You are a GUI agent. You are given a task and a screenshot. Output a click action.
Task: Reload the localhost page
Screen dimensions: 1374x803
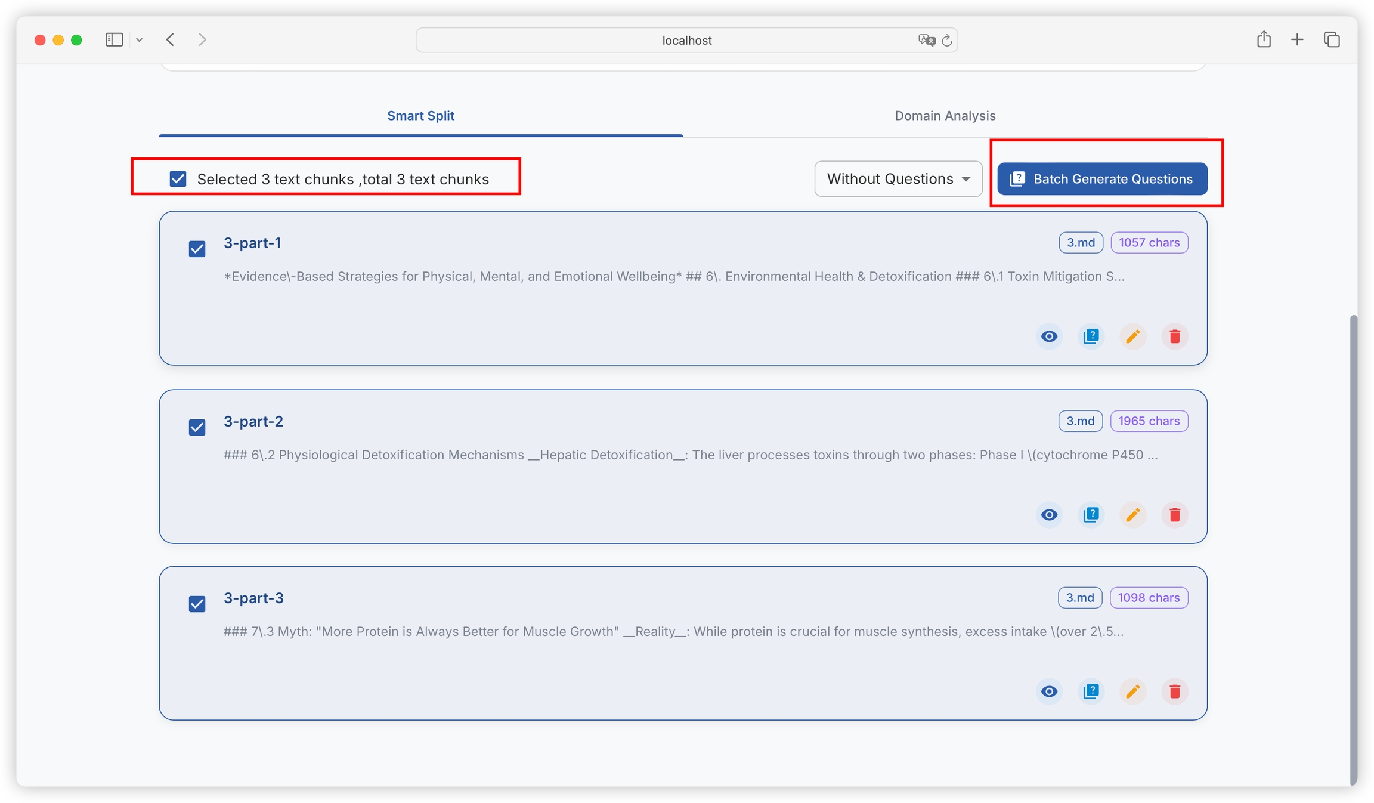946,41
